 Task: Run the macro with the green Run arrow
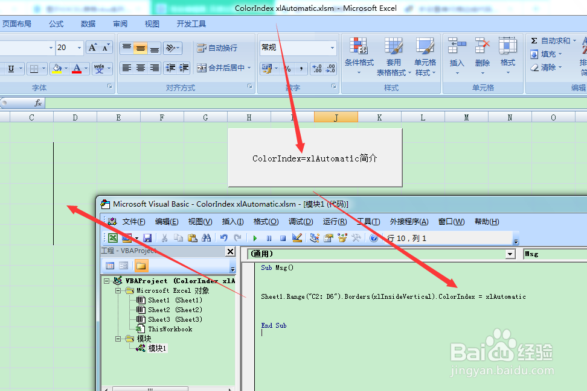(255, 237)
